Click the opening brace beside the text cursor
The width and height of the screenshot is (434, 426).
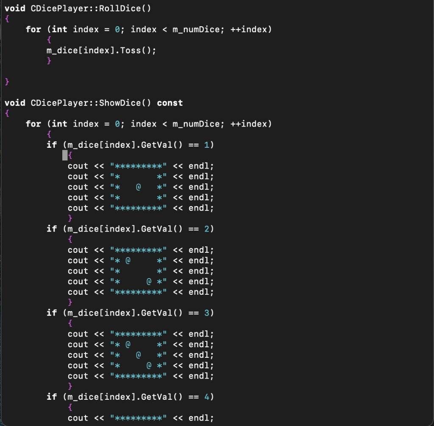point(70,155)
